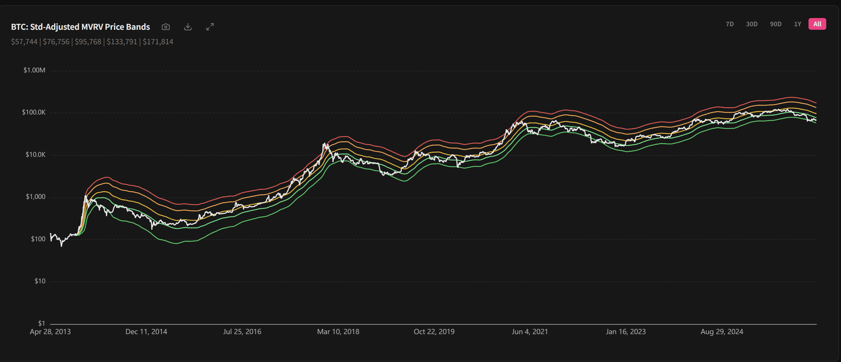841x362 pixels.
Task: Click the Apr 28, 2013 date label
Action: coord(50,332)
